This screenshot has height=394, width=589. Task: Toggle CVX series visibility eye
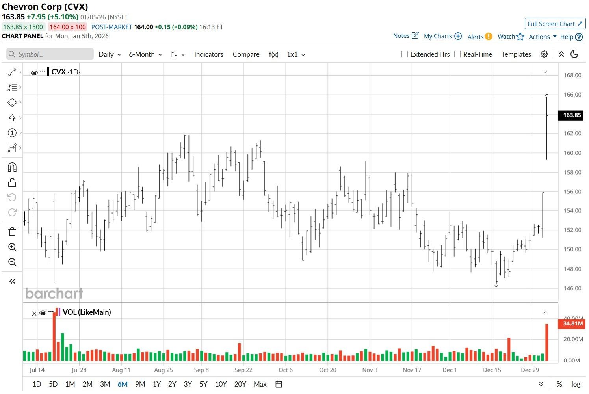pyautogui.click(x=34, y=72)
